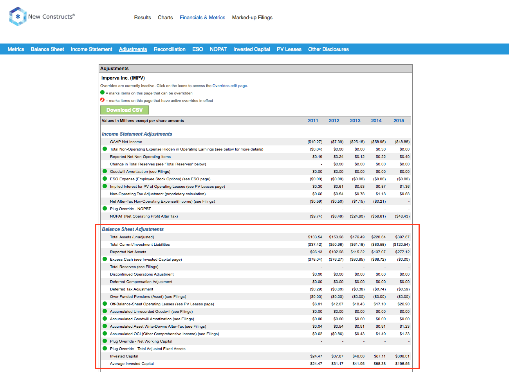509x372 pixels.
Task: Click green override icon beside Goodwill Amortization
Action: (x=105, y=171)
